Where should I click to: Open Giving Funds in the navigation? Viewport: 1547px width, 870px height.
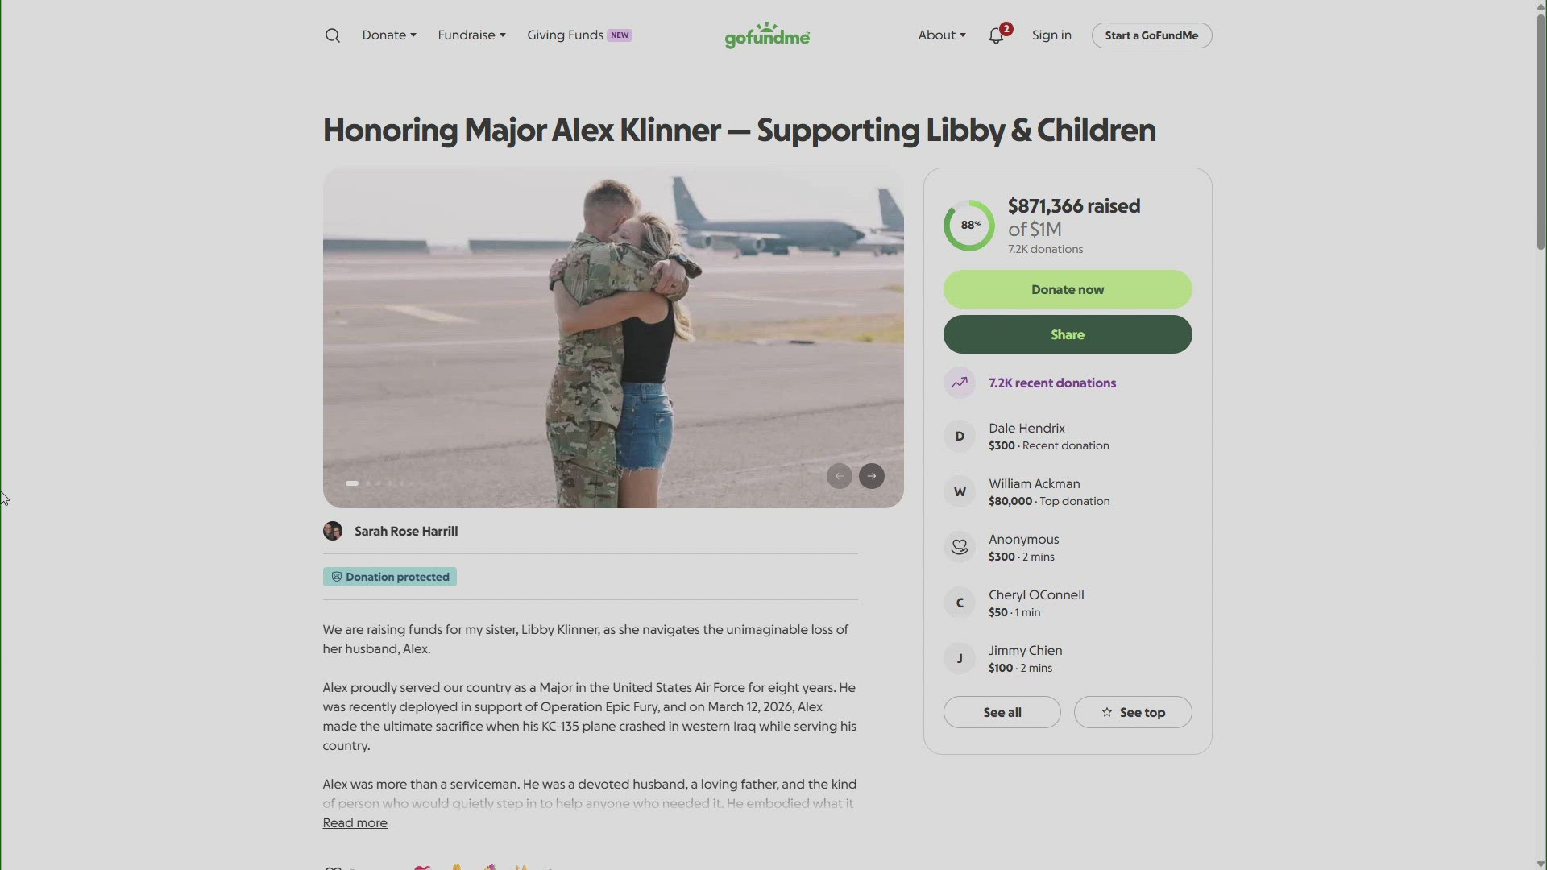(x=579, y=35)
